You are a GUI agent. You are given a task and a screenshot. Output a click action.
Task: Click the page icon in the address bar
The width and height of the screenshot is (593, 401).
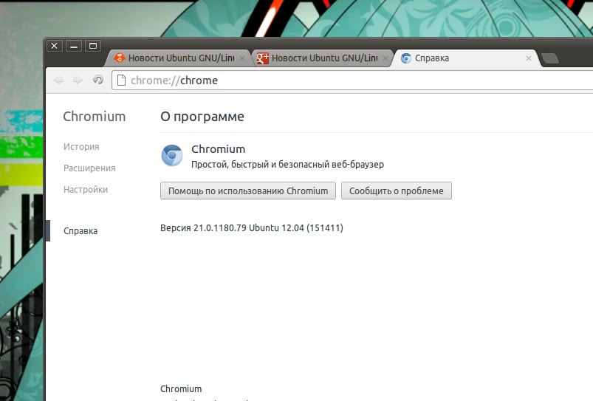pos(121,80)
